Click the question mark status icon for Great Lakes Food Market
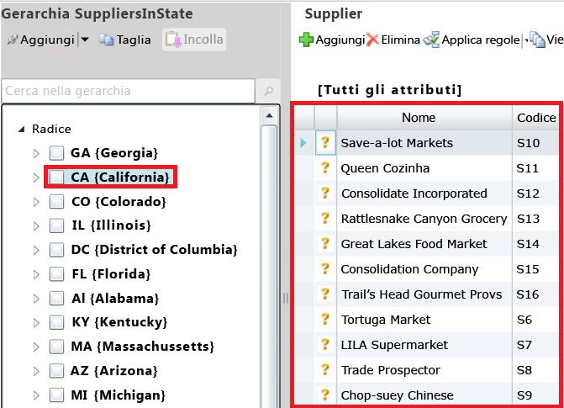Viewport: 564px width, 408px height. pyautogui.click(x=325, y=243)
